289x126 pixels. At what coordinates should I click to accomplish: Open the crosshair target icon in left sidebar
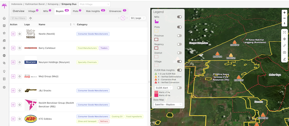point(4,48)
